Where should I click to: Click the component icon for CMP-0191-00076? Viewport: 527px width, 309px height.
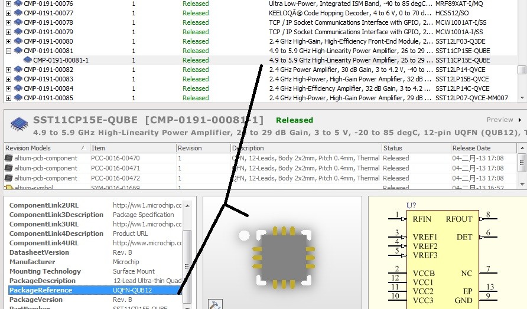tap(18, 4)
